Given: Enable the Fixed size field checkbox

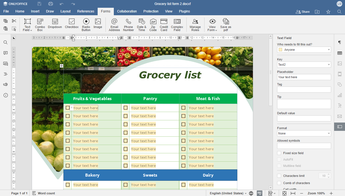Looking at the screenshot, I should click(279, 153).
